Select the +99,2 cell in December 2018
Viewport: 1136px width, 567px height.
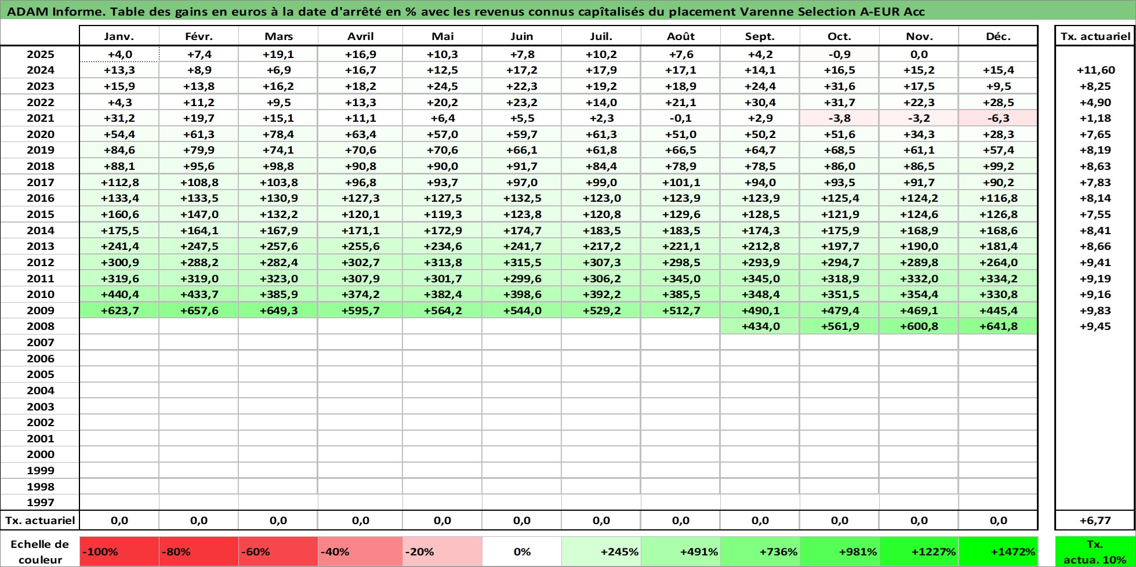(x=998, y=166)
